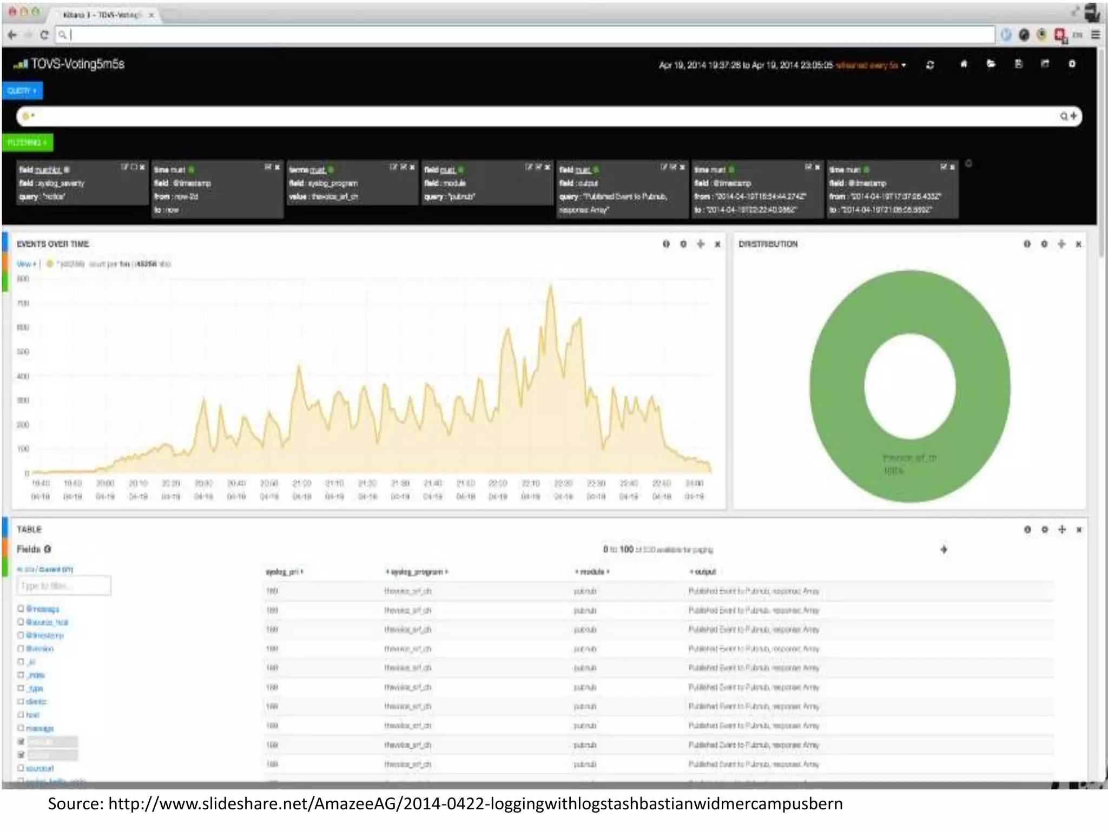This screenshot has width=1108, height=831.
Task: Click the dashboard refresh icon in header
Action: [x=930, y=65]
